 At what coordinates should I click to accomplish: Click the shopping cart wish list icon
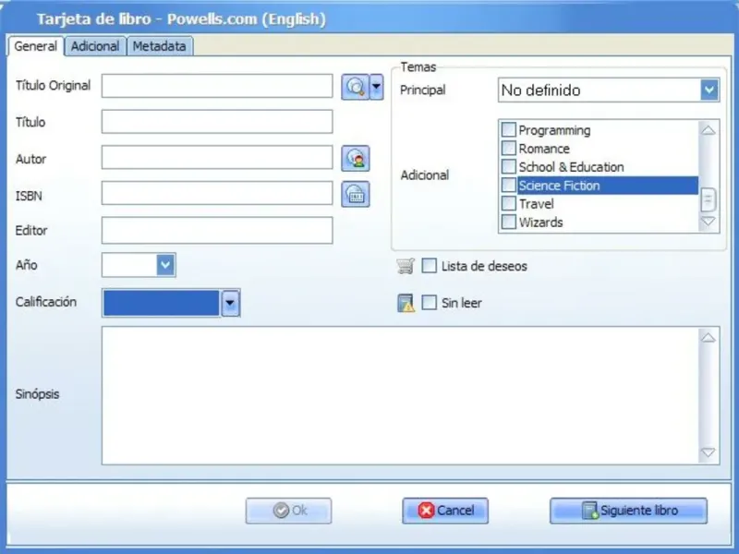pos(406,266)
